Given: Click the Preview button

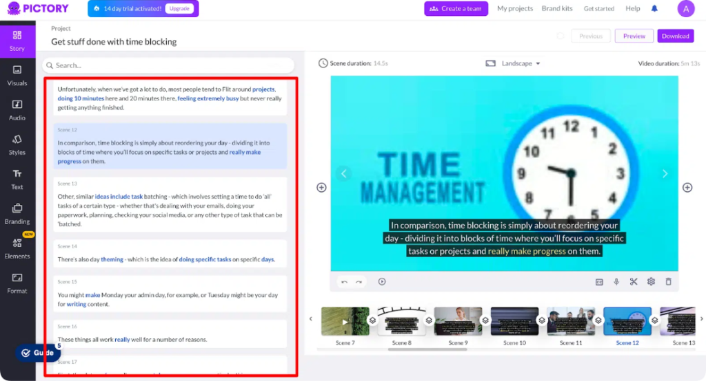Looking at the screenshot, I should tap(634, 36).
